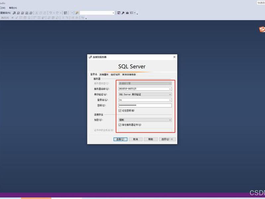Open the authentication (身份验证) dropdown
The height and width of the screenshot is (199, 265).
pyautogui.click(x=145, y=95)
